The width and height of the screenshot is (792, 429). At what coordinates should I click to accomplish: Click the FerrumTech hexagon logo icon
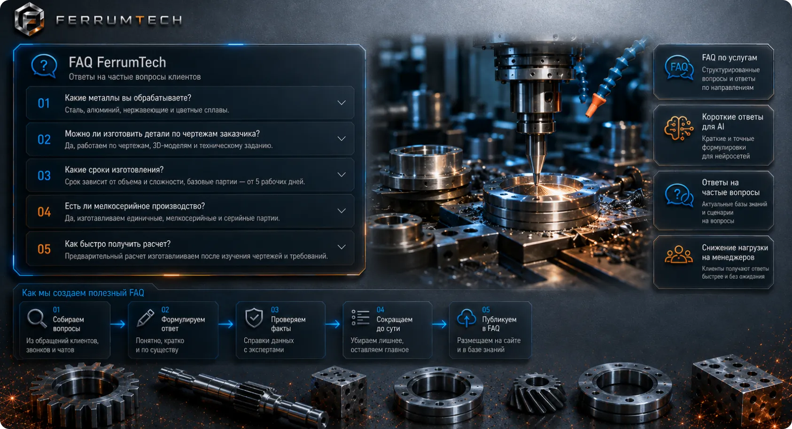(x=29, y=20)
